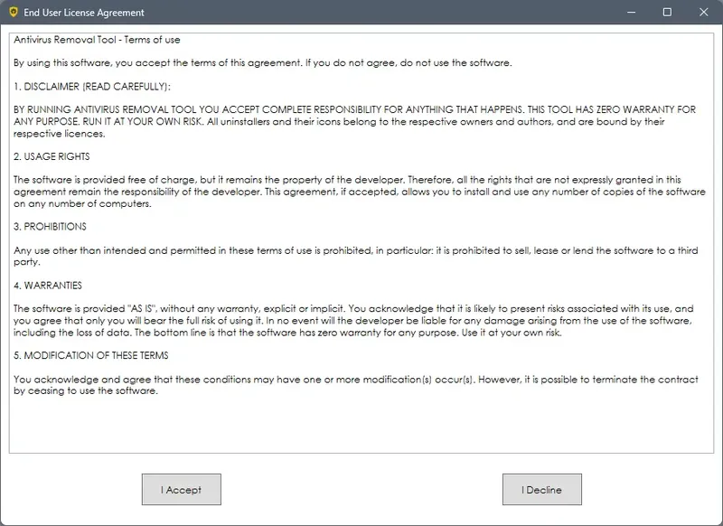
Task: Click the sentence starting "By using this software"
Action: [262, 63]
